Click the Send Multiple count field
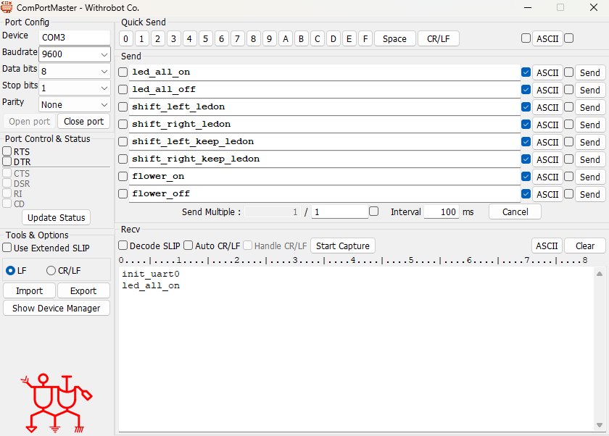This screenshot has width=609, height=436. click(x=340, y=211)
